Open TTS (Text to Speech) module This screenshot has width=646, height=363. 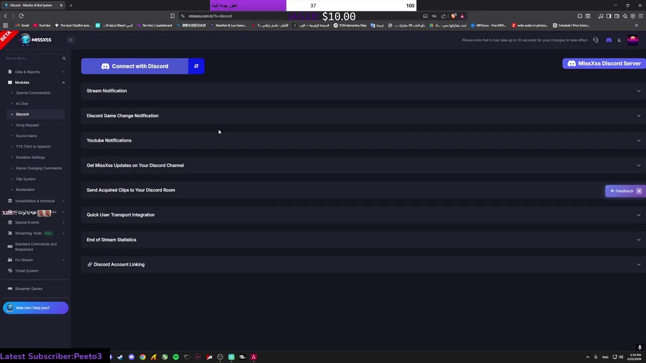pos(33,146)
